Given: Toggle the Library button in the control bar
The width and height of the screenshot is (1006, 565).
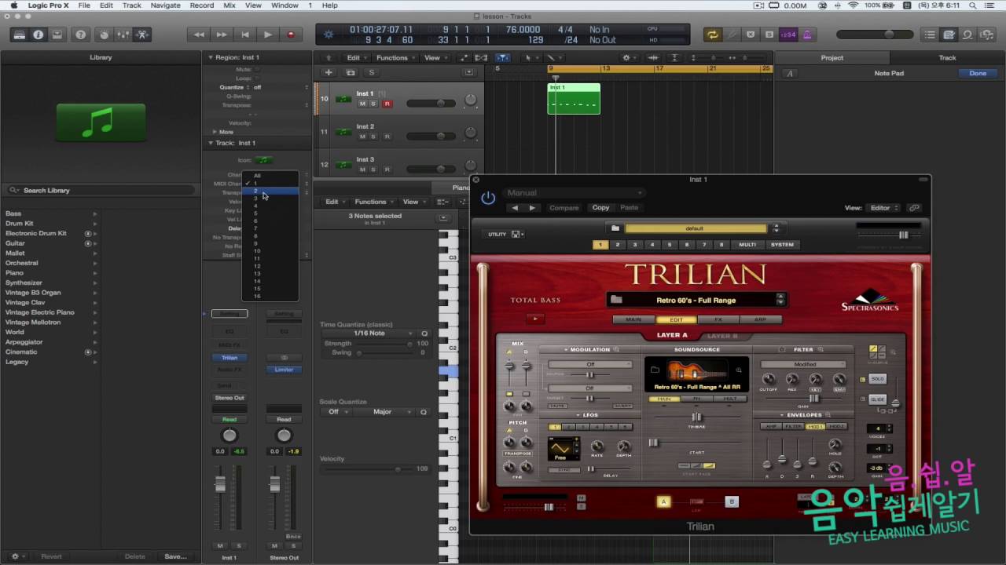Looking at the screenshot, I should [20, 35].
